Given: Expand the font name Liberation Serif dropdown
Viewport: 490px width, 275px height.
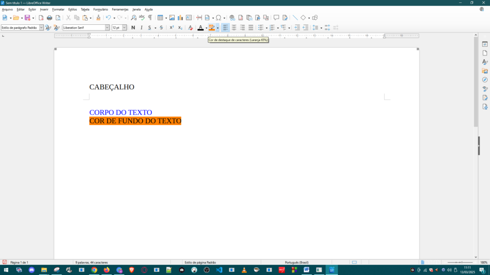Looking at the screenshot, I should [x=107, y=28].
